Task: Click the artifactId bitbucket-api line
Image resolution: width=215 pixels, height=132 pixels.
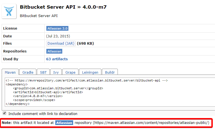Action: pos(48,92)
